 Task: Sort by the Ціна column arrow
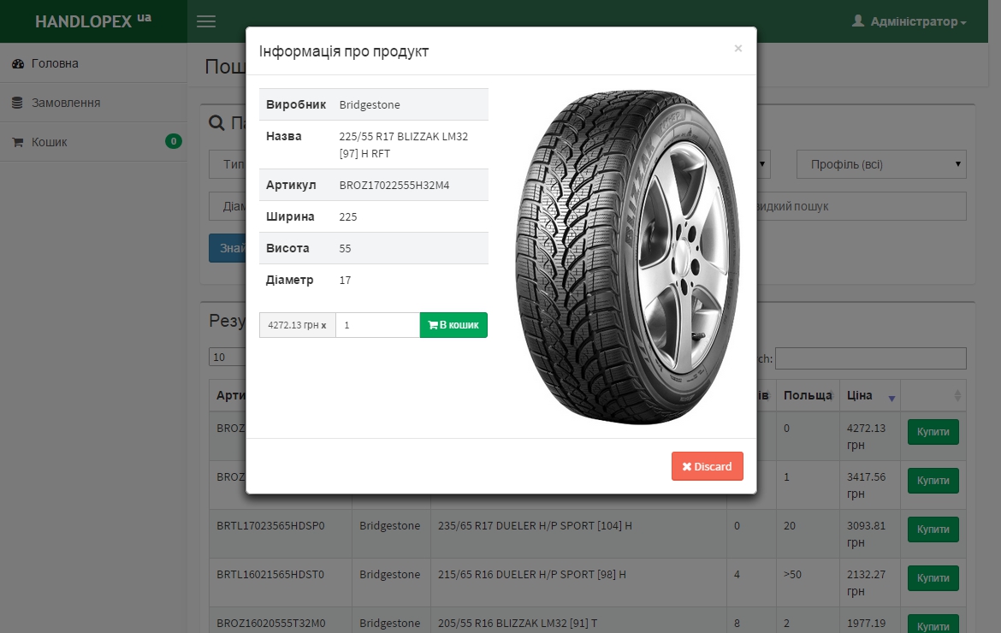point(891,397)
